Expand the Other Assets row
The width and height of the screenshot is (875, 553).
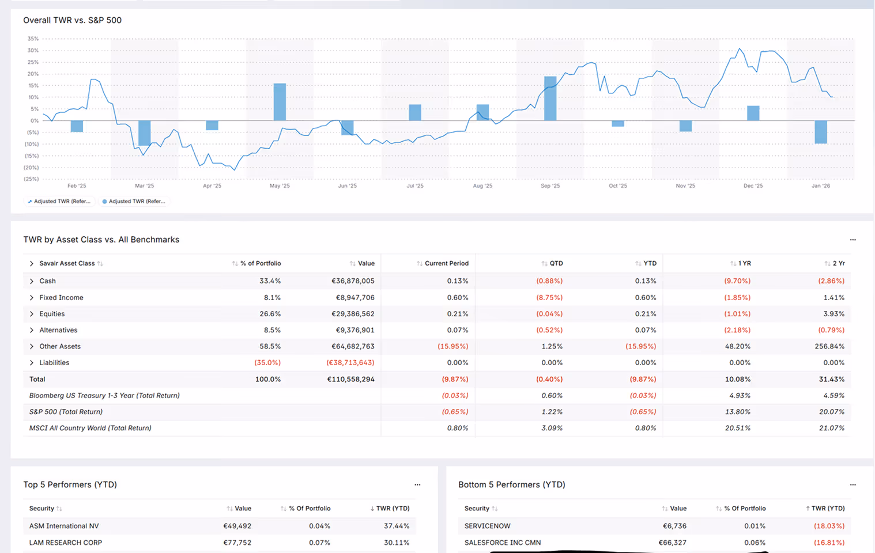pos(32,346)
